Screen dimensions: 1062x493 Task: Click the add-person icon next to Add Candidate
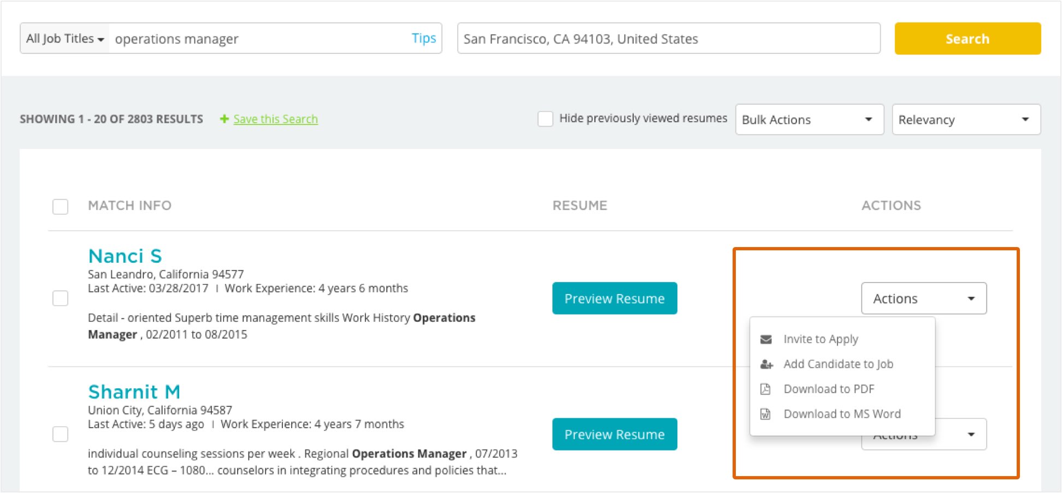[x=766, y=364]
